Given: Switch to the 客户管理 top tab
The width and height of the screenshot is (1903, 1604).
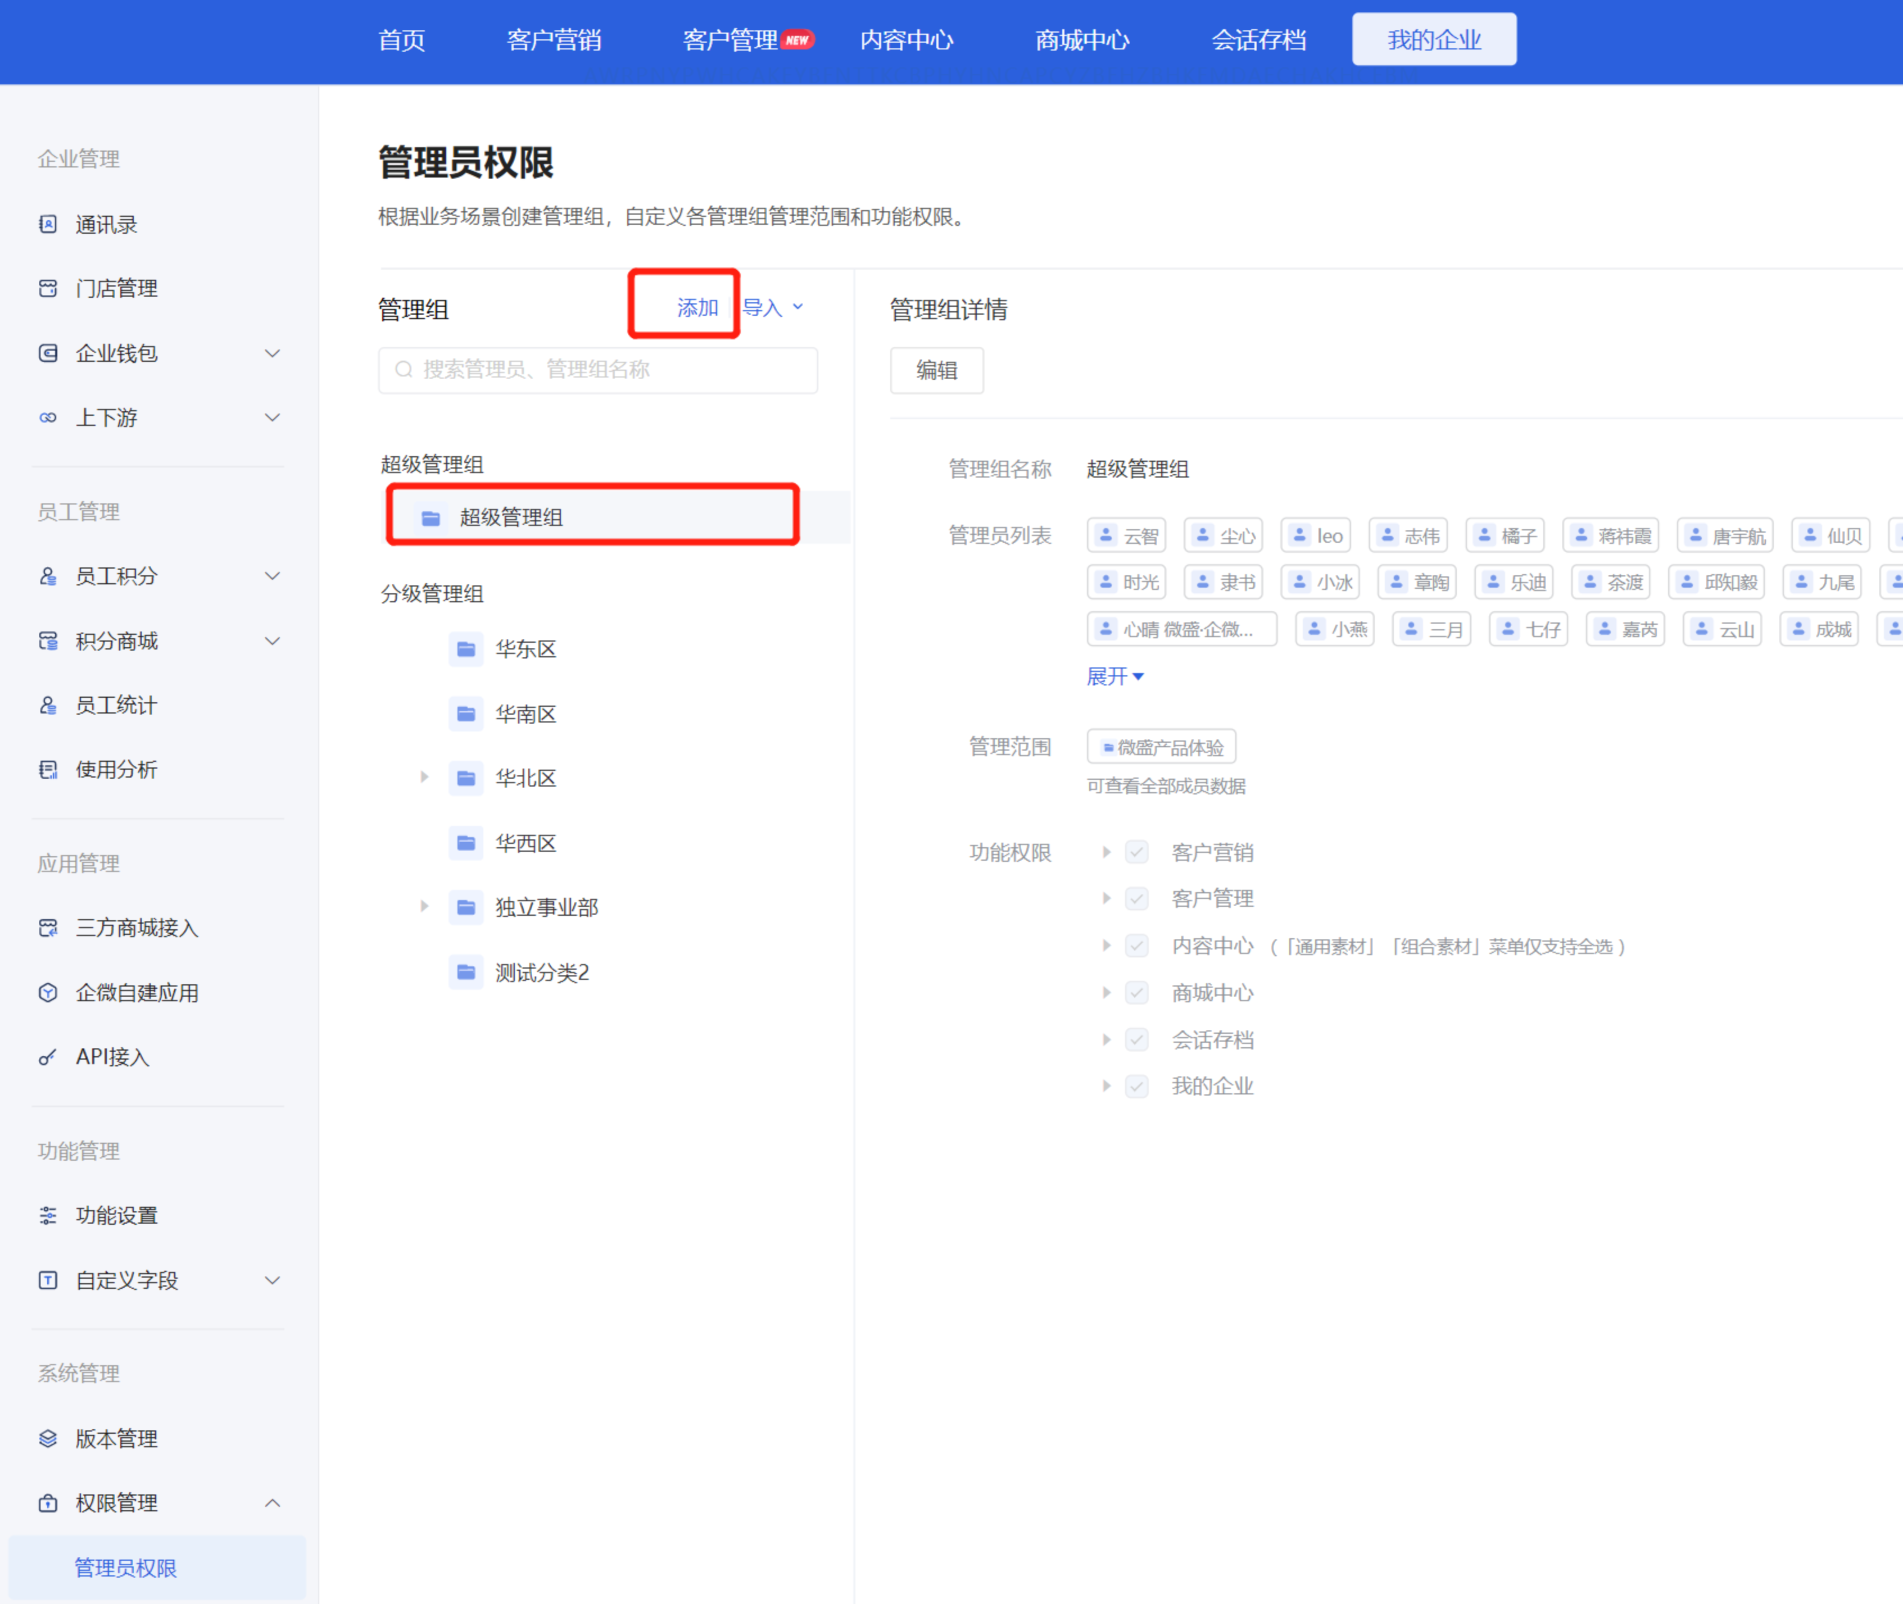Looking at the screenshot, I should coord(731,40).
